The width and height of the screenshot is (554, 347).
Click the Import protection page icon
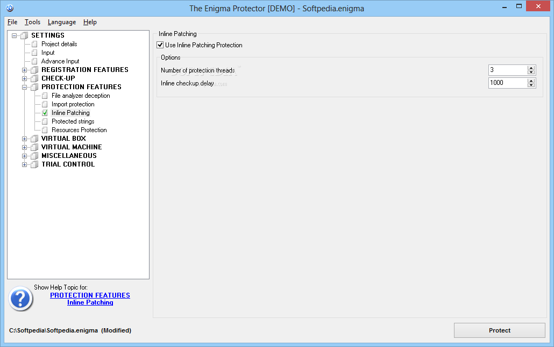45,104
